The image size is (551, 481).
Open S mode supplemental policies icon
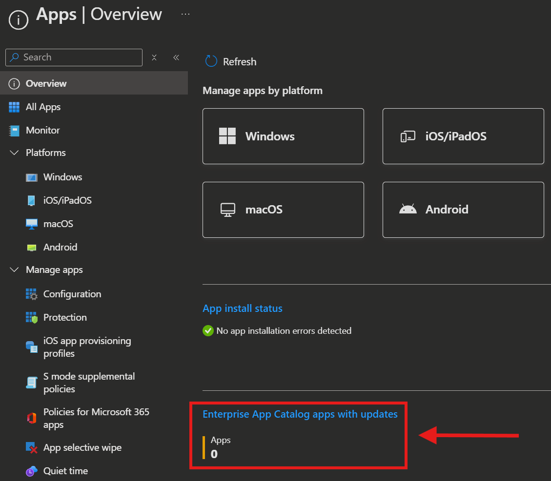32,383
